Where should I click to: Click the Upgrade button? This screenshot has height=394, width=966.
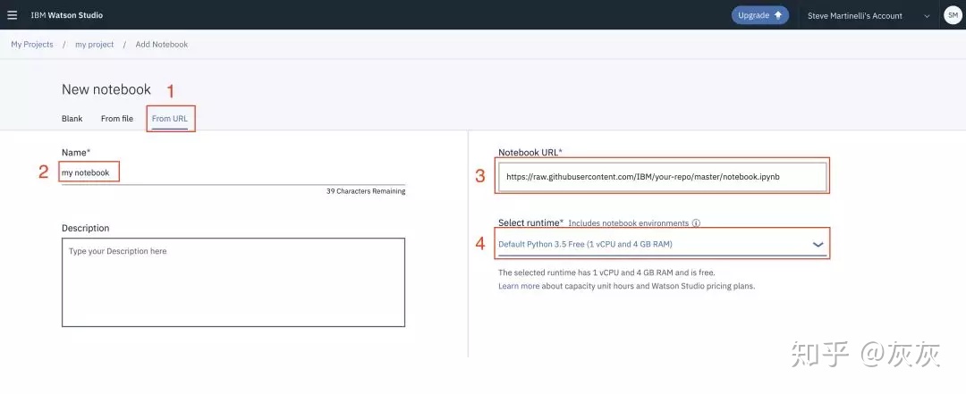click(760, 15)
